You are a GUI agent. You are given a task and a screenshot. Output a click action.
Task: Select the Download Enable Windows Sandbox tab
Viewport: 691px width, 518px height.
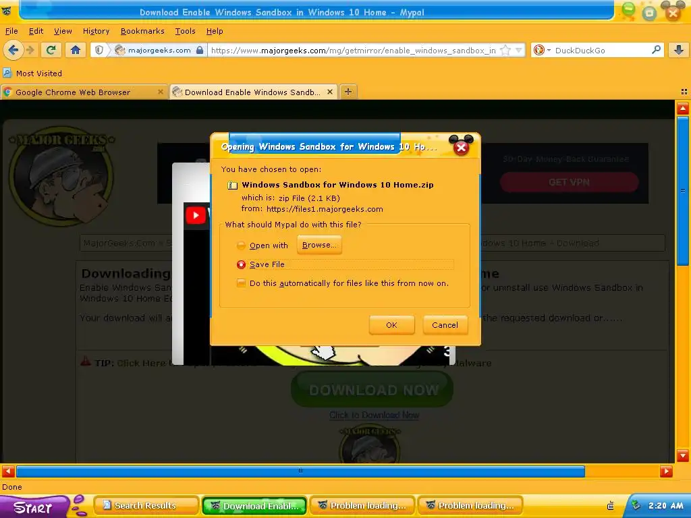point(254,92)
